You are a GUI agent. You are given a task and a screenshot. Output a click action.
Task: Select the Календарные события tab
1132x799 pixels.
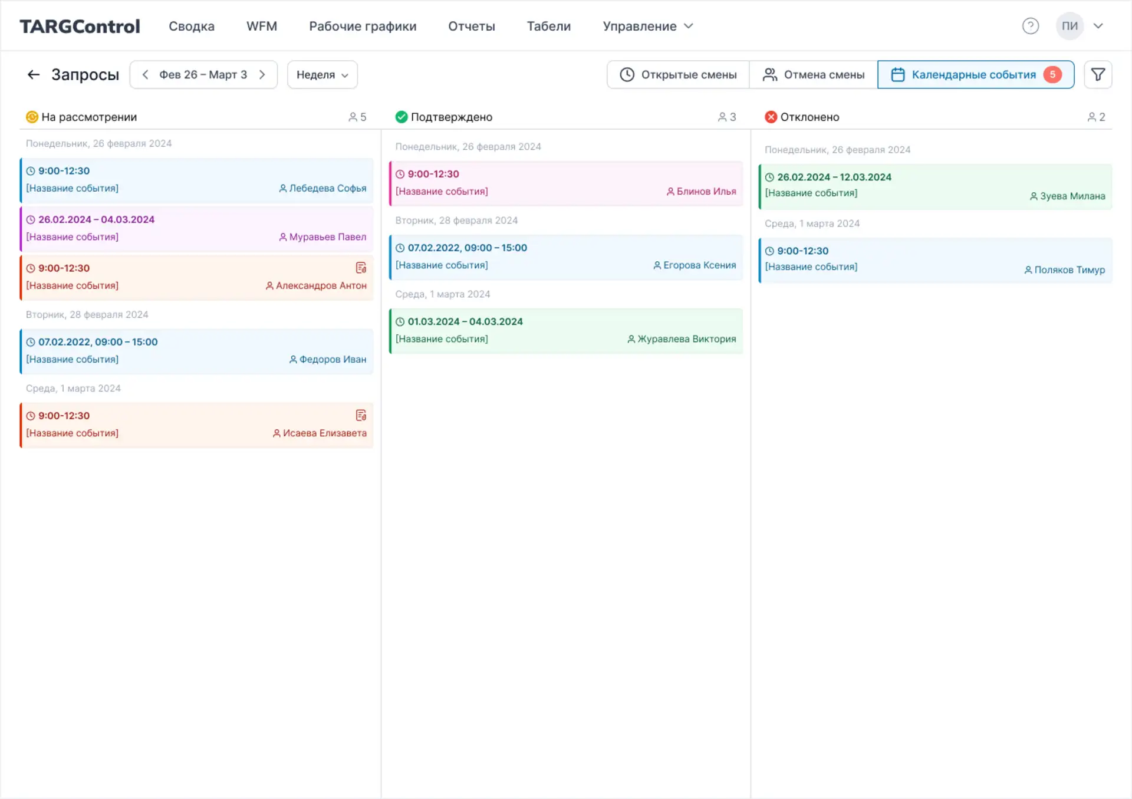975,75
